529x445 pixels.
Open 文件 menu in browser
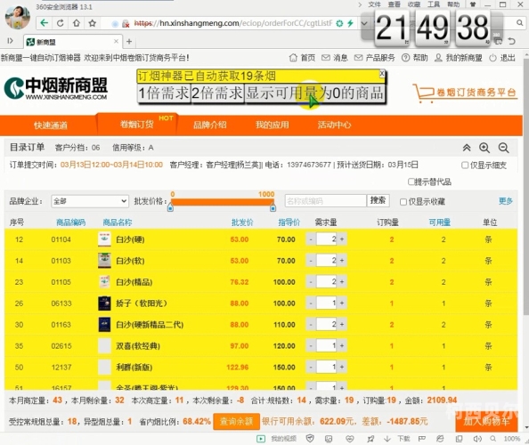pyautogui.click(x=374, y=4)
